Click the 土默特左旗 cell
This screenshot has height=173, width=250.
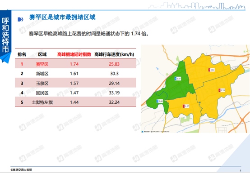(x=42, y=102)
